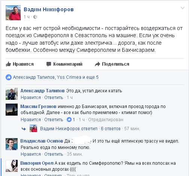This screenshot has height=176, width=189.
Task: Open Виктория Орел's profile name link
Action: pyautogui.click(x=37, y=163)
